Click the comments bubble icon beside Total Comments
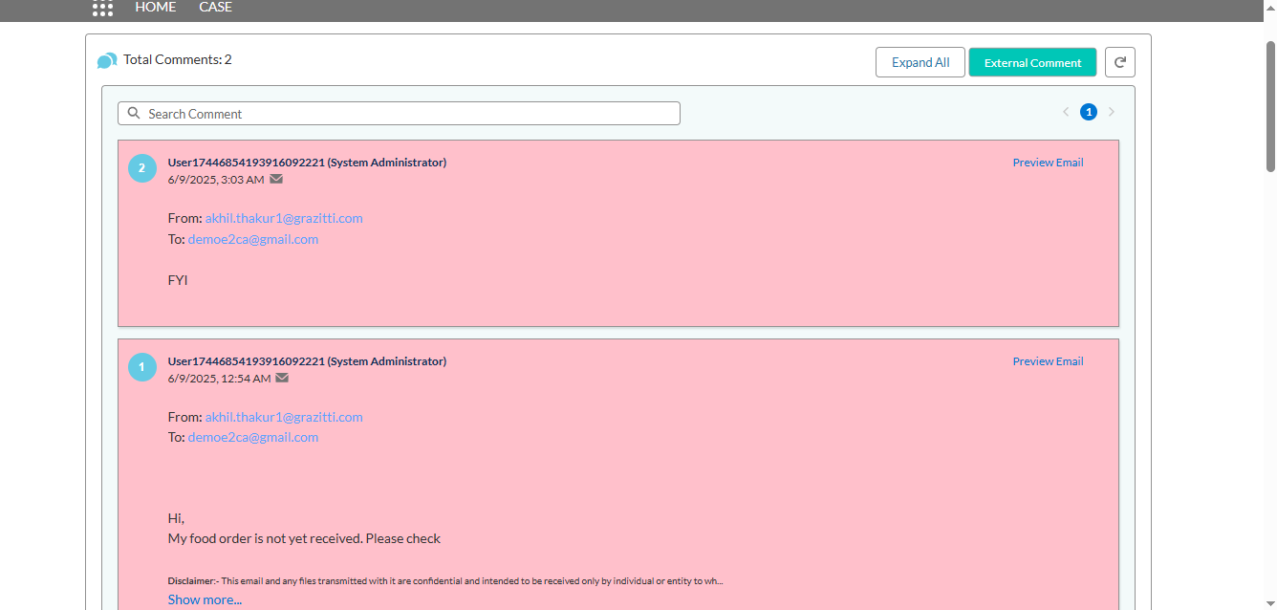The height and width of the screenshot is (610, 1277). 107,60
